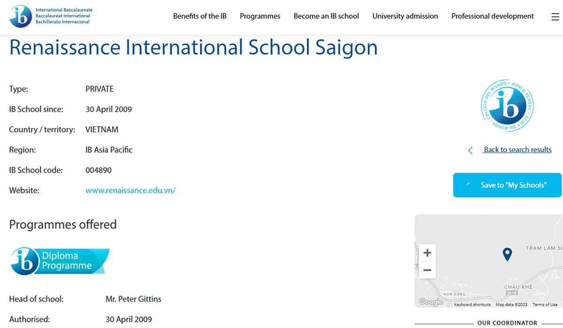Open the hamburger menu icon
Image resolution: width=563 pixels, height=328 pixels.
[555, 16]
